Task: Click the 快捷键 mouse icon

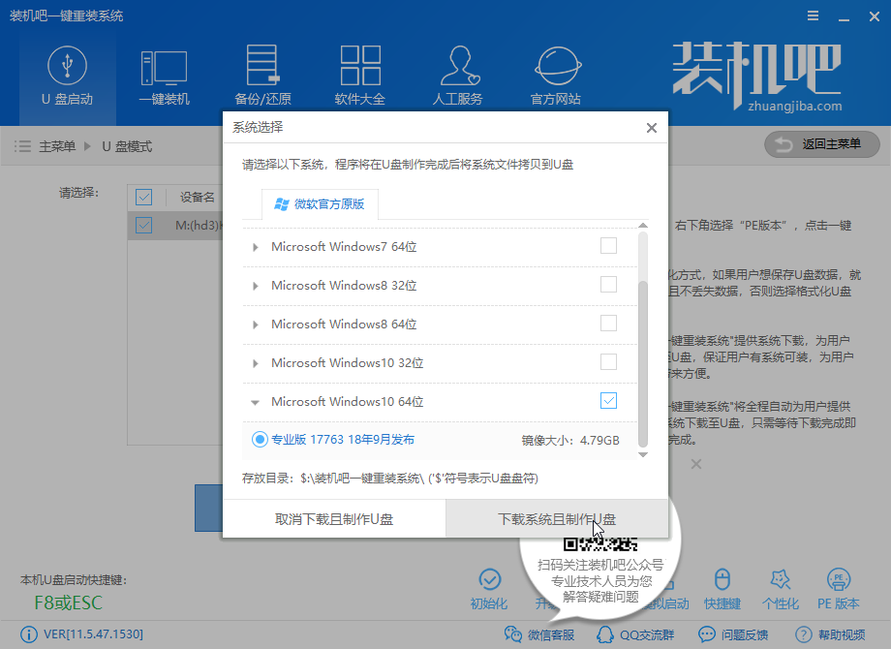Action: pyautogui.click(x=722, y=587)
